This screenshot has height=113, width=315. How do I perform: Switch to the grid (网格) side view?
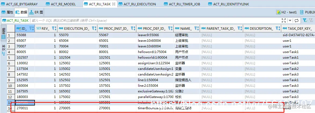tap(3, 33)
